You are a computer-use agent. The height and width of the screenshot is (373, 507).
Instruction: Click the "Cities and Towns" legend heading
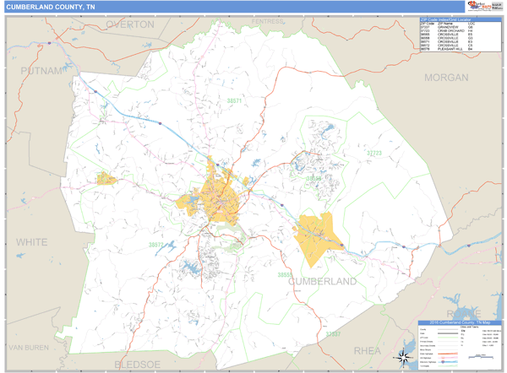469,327
